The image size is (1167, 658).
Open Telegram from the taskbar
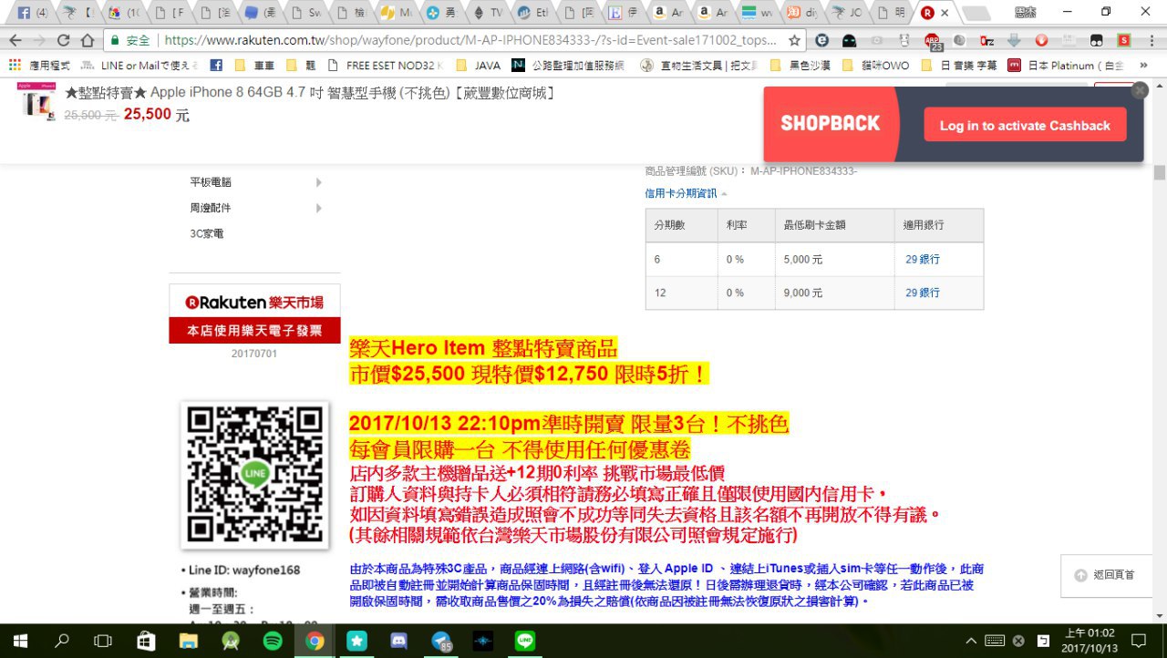441,641
